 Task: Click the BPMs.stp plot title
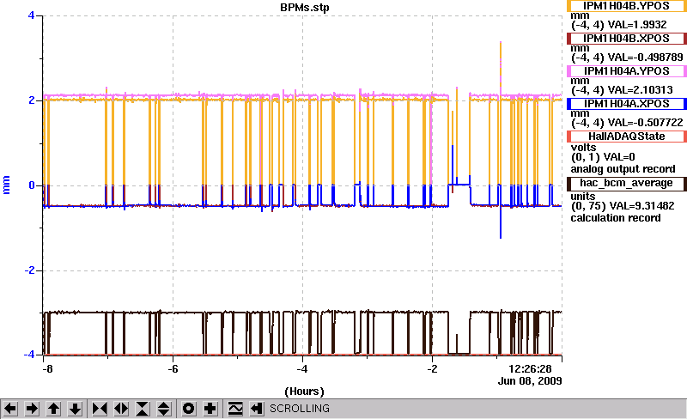(x=305, y=8)
